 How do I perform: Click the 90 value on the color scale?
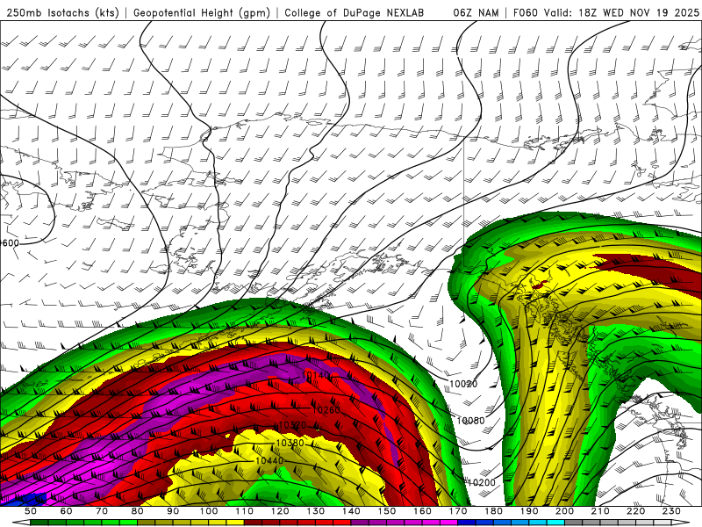(x=173, y=511)
